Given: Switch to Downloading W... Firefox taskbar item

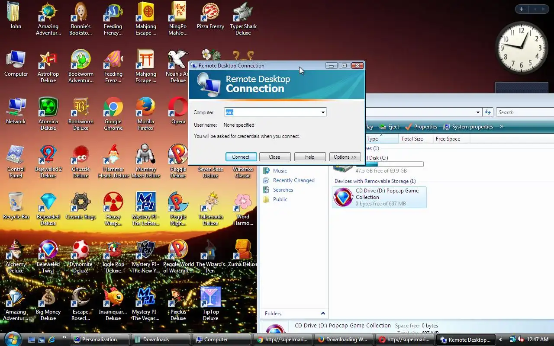Looking at the screenshot, I should (x=344, y=340).
